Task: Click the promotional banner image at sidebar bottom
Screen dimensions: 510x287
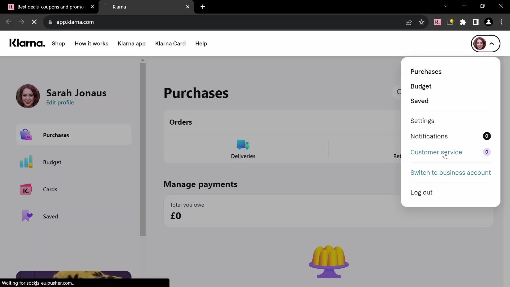Action: coord(74,275)
